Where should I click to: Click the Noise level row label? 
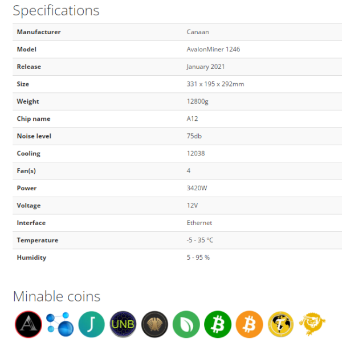pyautogui.click(x=34, y=136)
